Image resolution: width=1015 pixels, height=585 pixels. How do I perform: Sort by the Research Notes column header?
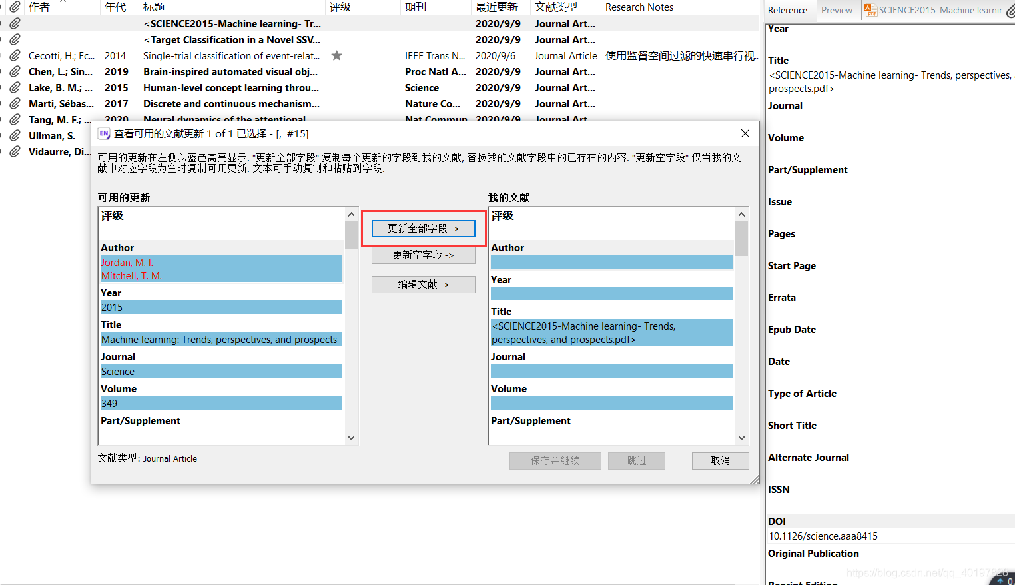tap(639, 7)
